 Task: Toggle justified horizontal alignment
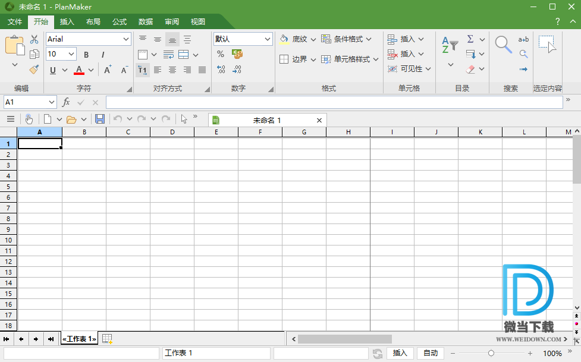pos(202,70)
